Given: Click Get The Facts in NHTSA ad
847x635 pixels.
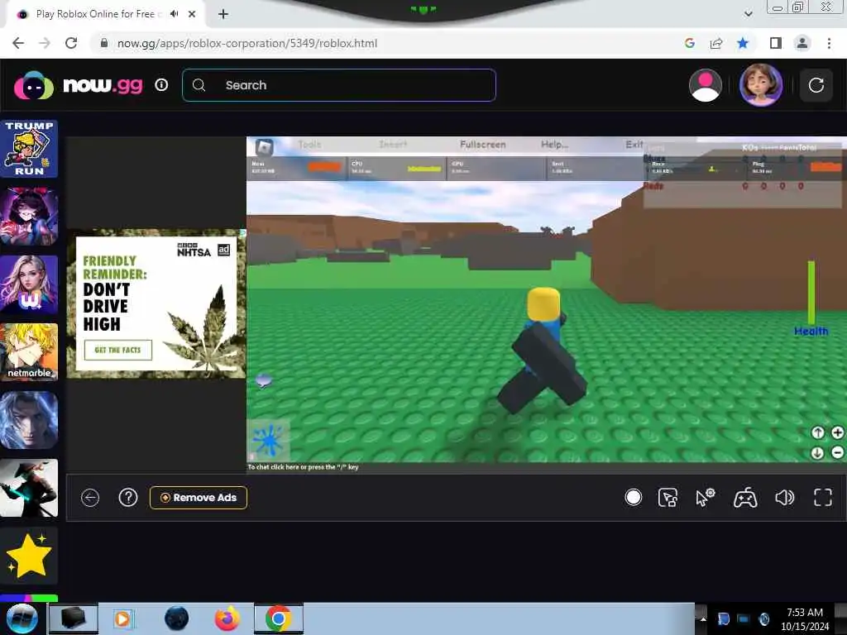Looking at the screenshot, I should click(117, 350).
